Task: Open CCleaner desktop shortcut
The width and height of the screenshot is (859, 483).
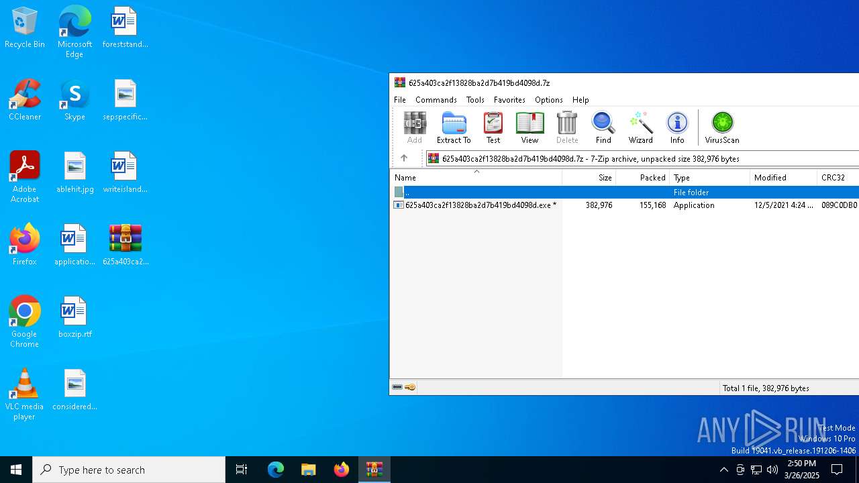Action: pyautogui.click(x=25, y=100)
